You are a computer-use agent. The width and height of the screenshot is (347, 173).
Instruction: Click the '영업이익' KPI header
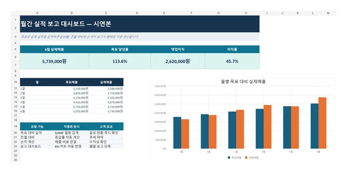tap(178, 49)
